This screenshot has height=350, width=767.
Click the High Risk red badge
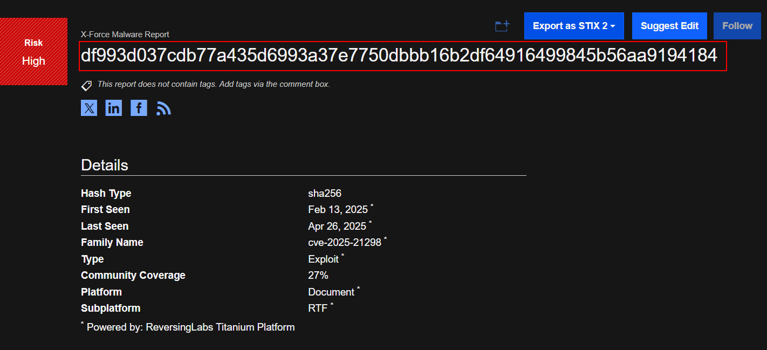pyautogui.click(x=33, y=51)
